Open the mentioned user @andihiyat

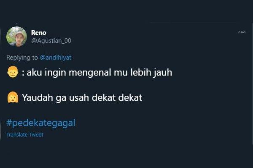point(56,58)
